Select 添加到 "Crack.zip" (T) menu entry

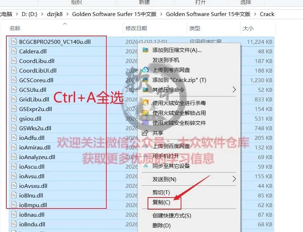coord(179,80)
